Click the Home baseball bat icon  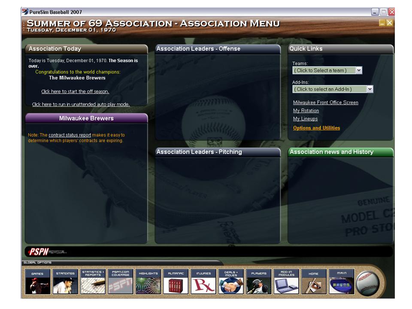314,282
